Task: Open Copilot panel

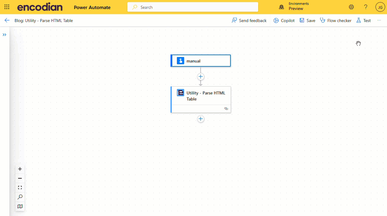Action: [284, 21]
